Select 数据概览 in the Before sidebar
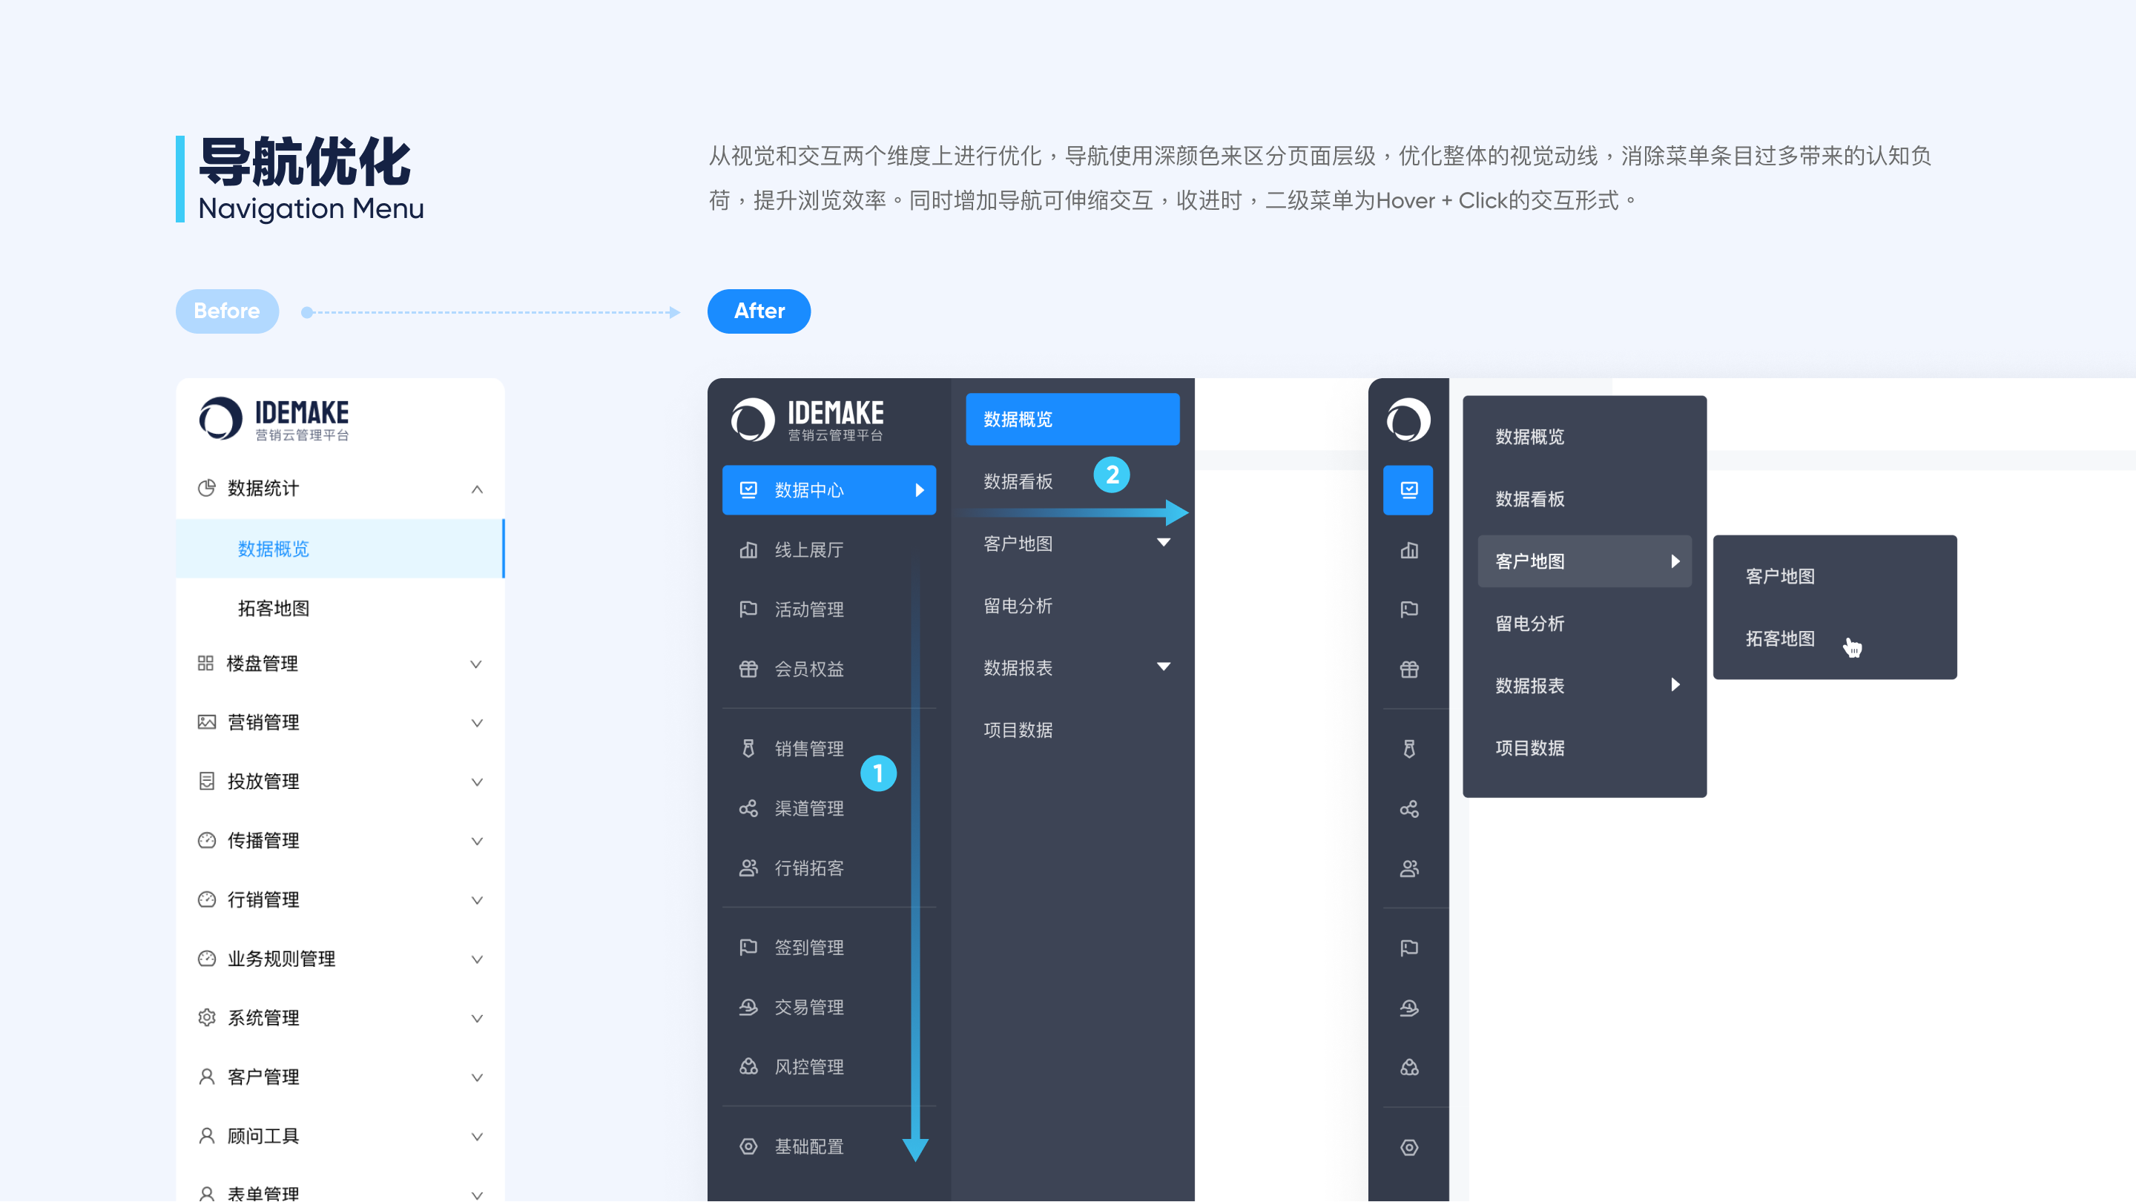 point(339,549)
